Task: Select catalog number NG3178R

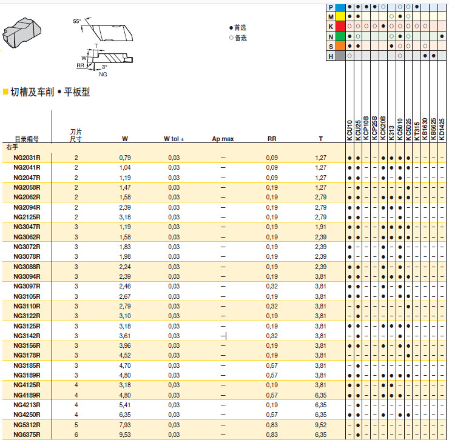Action: pyautogui.click(x=27, y=356)
